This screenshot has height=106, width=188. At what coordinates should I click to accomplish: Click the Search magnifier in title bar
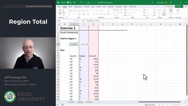pyautogui.click(x=152, y=2)
